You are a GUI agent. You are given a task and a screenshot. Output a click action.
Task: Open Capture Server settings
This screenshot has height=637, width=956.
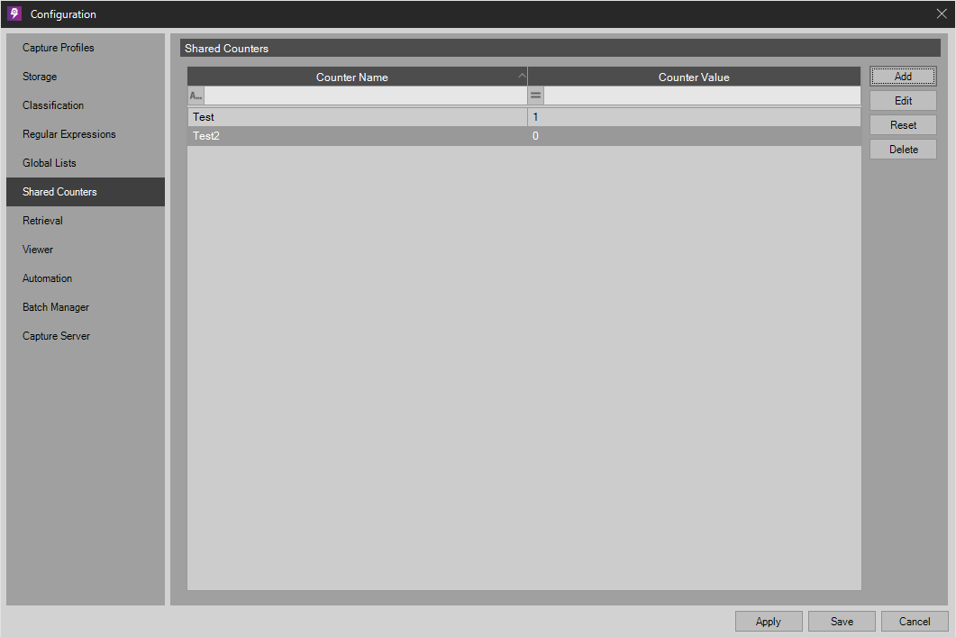click(86, 336)
